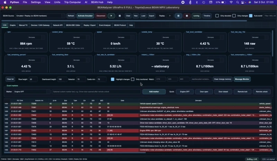Image resolution: width=277 pixels, height=161 pixels.
Task: Stop capture with the square button beside play
Action: [x=119, y=16]
